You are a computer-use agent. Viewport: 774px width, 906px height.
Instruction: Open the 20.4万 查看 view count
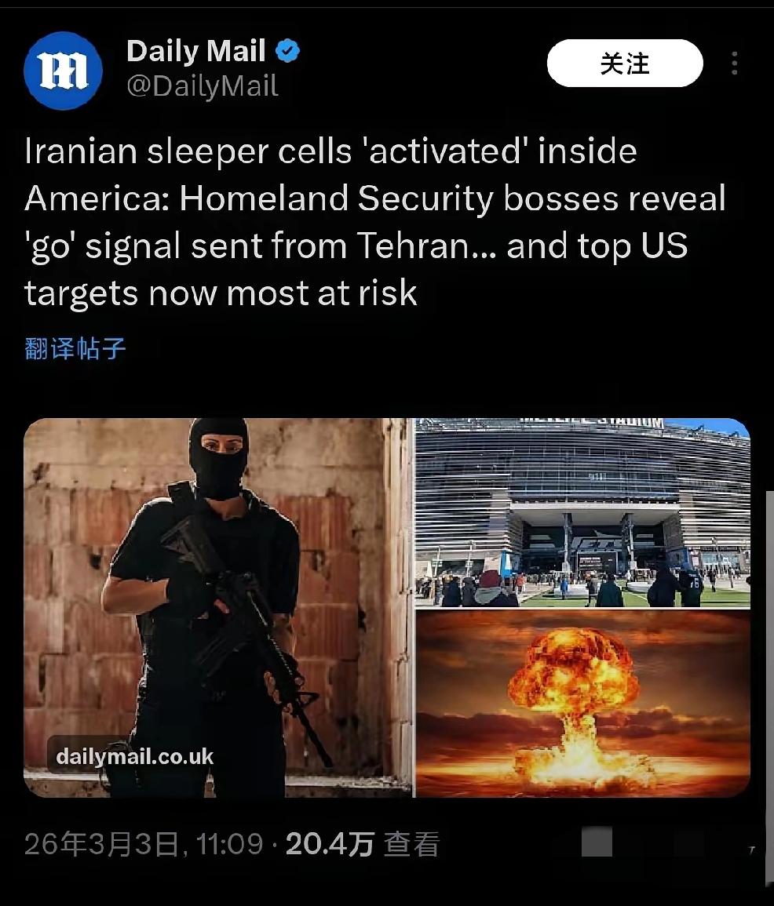point(363,843)
